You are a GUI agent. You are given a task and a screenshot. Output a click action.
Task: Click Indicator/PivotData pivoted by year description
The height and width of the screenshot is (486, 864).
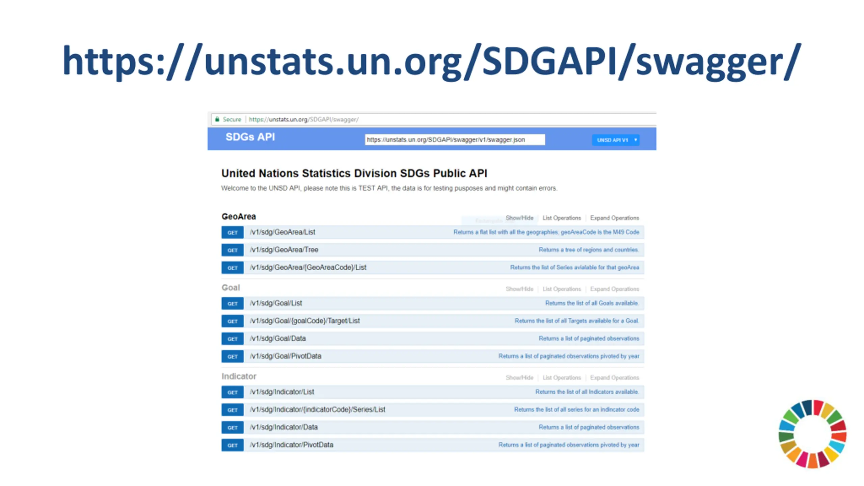pos(569,445)
